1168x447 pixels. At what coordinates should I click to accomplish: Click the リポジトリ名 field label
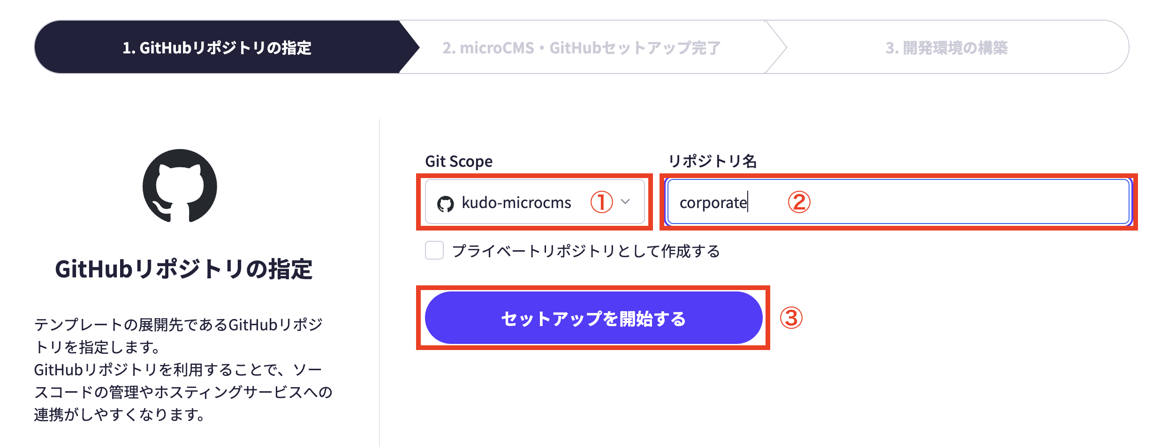[712, 161]
